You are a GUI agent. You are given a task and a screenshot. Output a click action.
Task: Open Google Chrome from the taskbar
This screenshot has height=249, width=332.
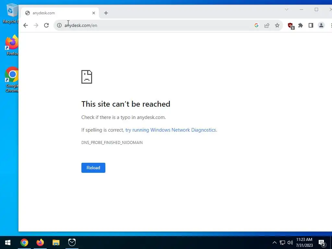click(24, 243)
